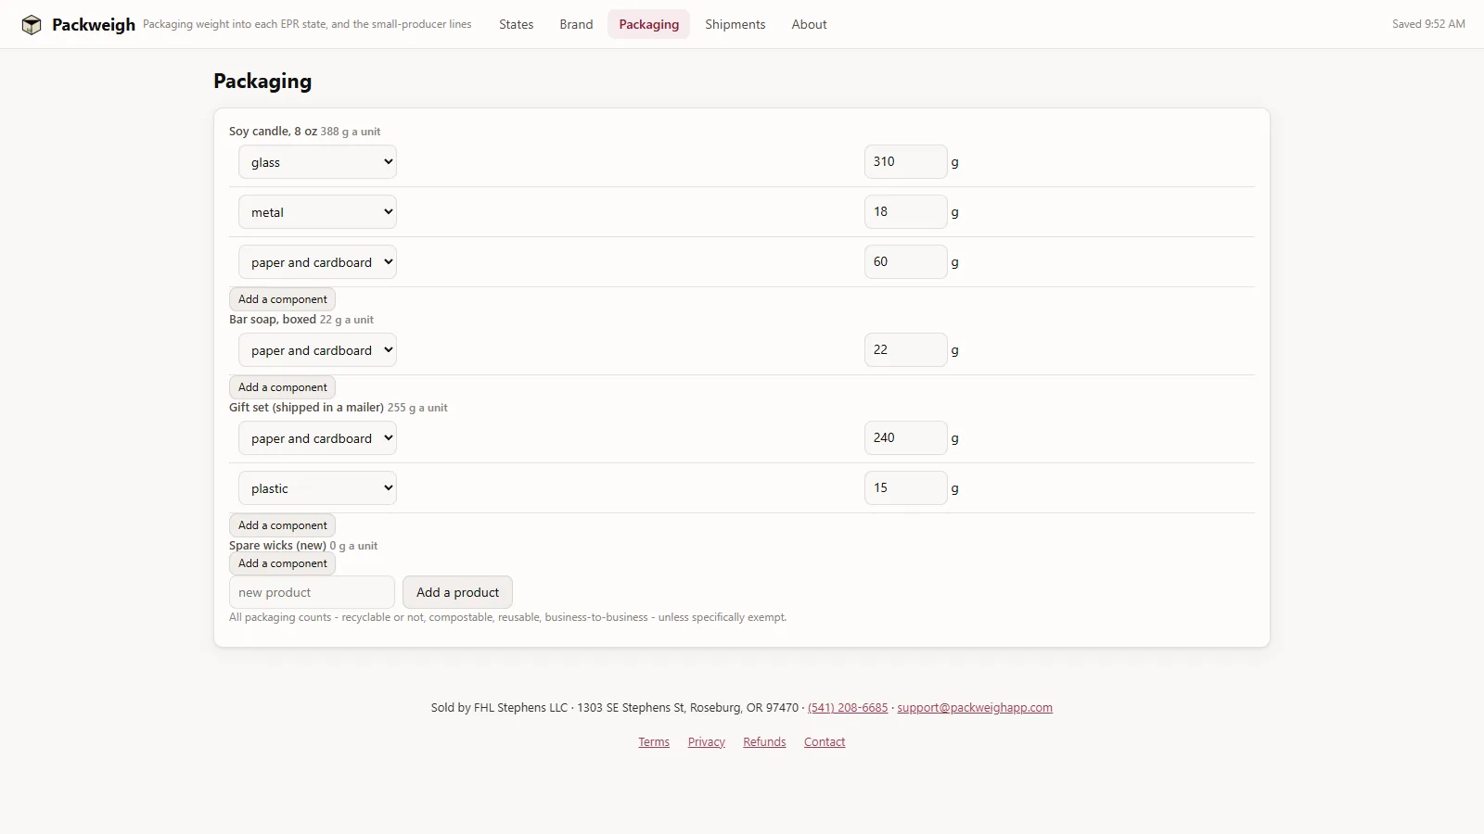Open the plastic material dropdown
This screenshot has width=1484, height=834.
[317, 488]
